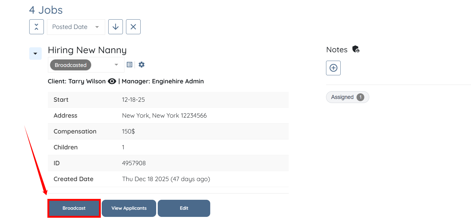Open the Hiring New Nanny job title
The image size is (471, 220).
point(87,50)
